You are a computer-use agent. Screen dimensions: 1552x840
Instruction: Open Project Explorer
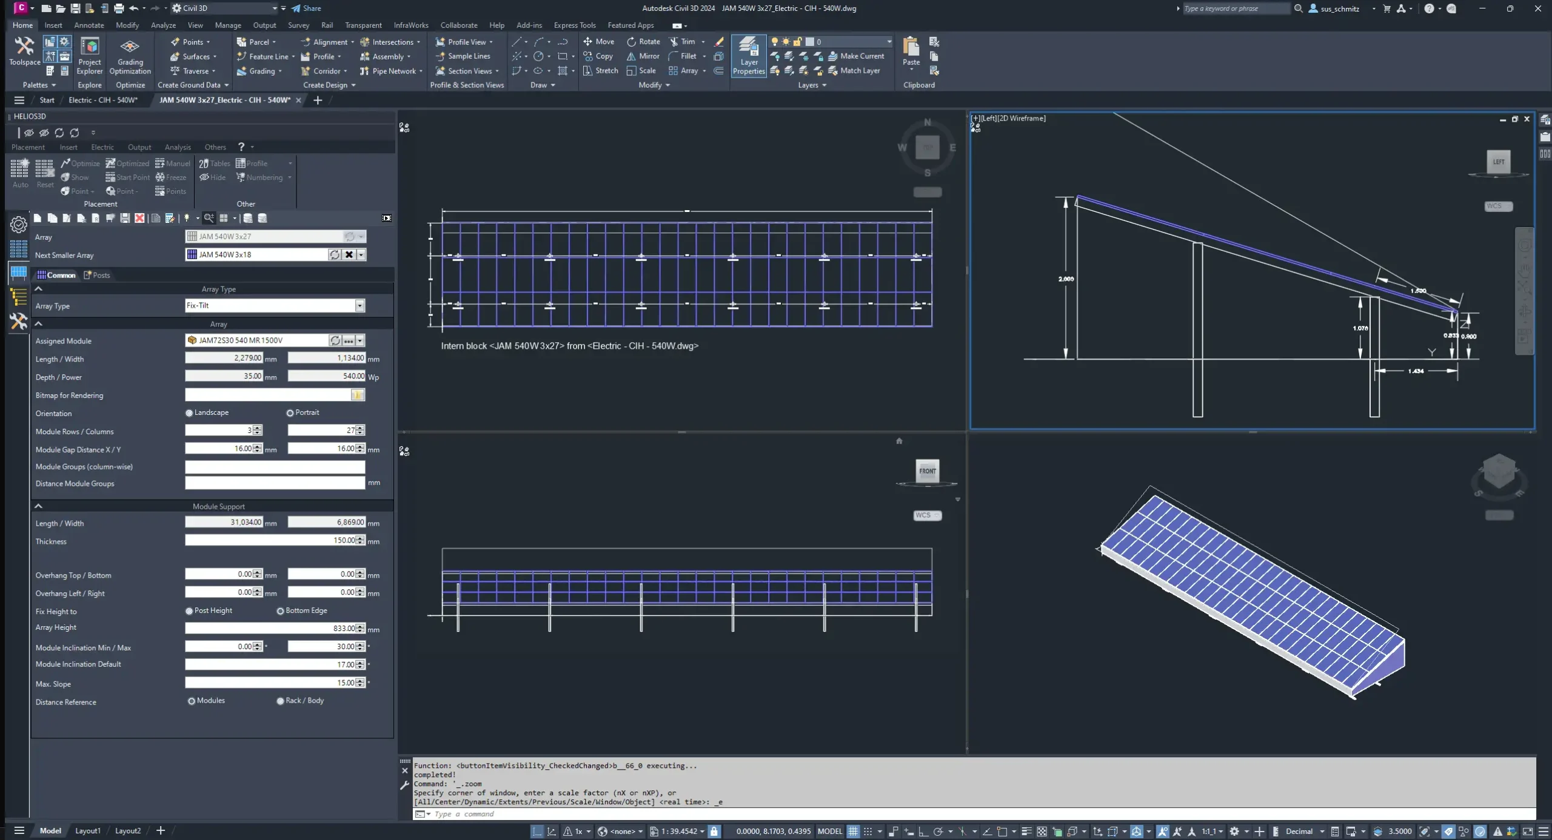(x=90, y=55)
